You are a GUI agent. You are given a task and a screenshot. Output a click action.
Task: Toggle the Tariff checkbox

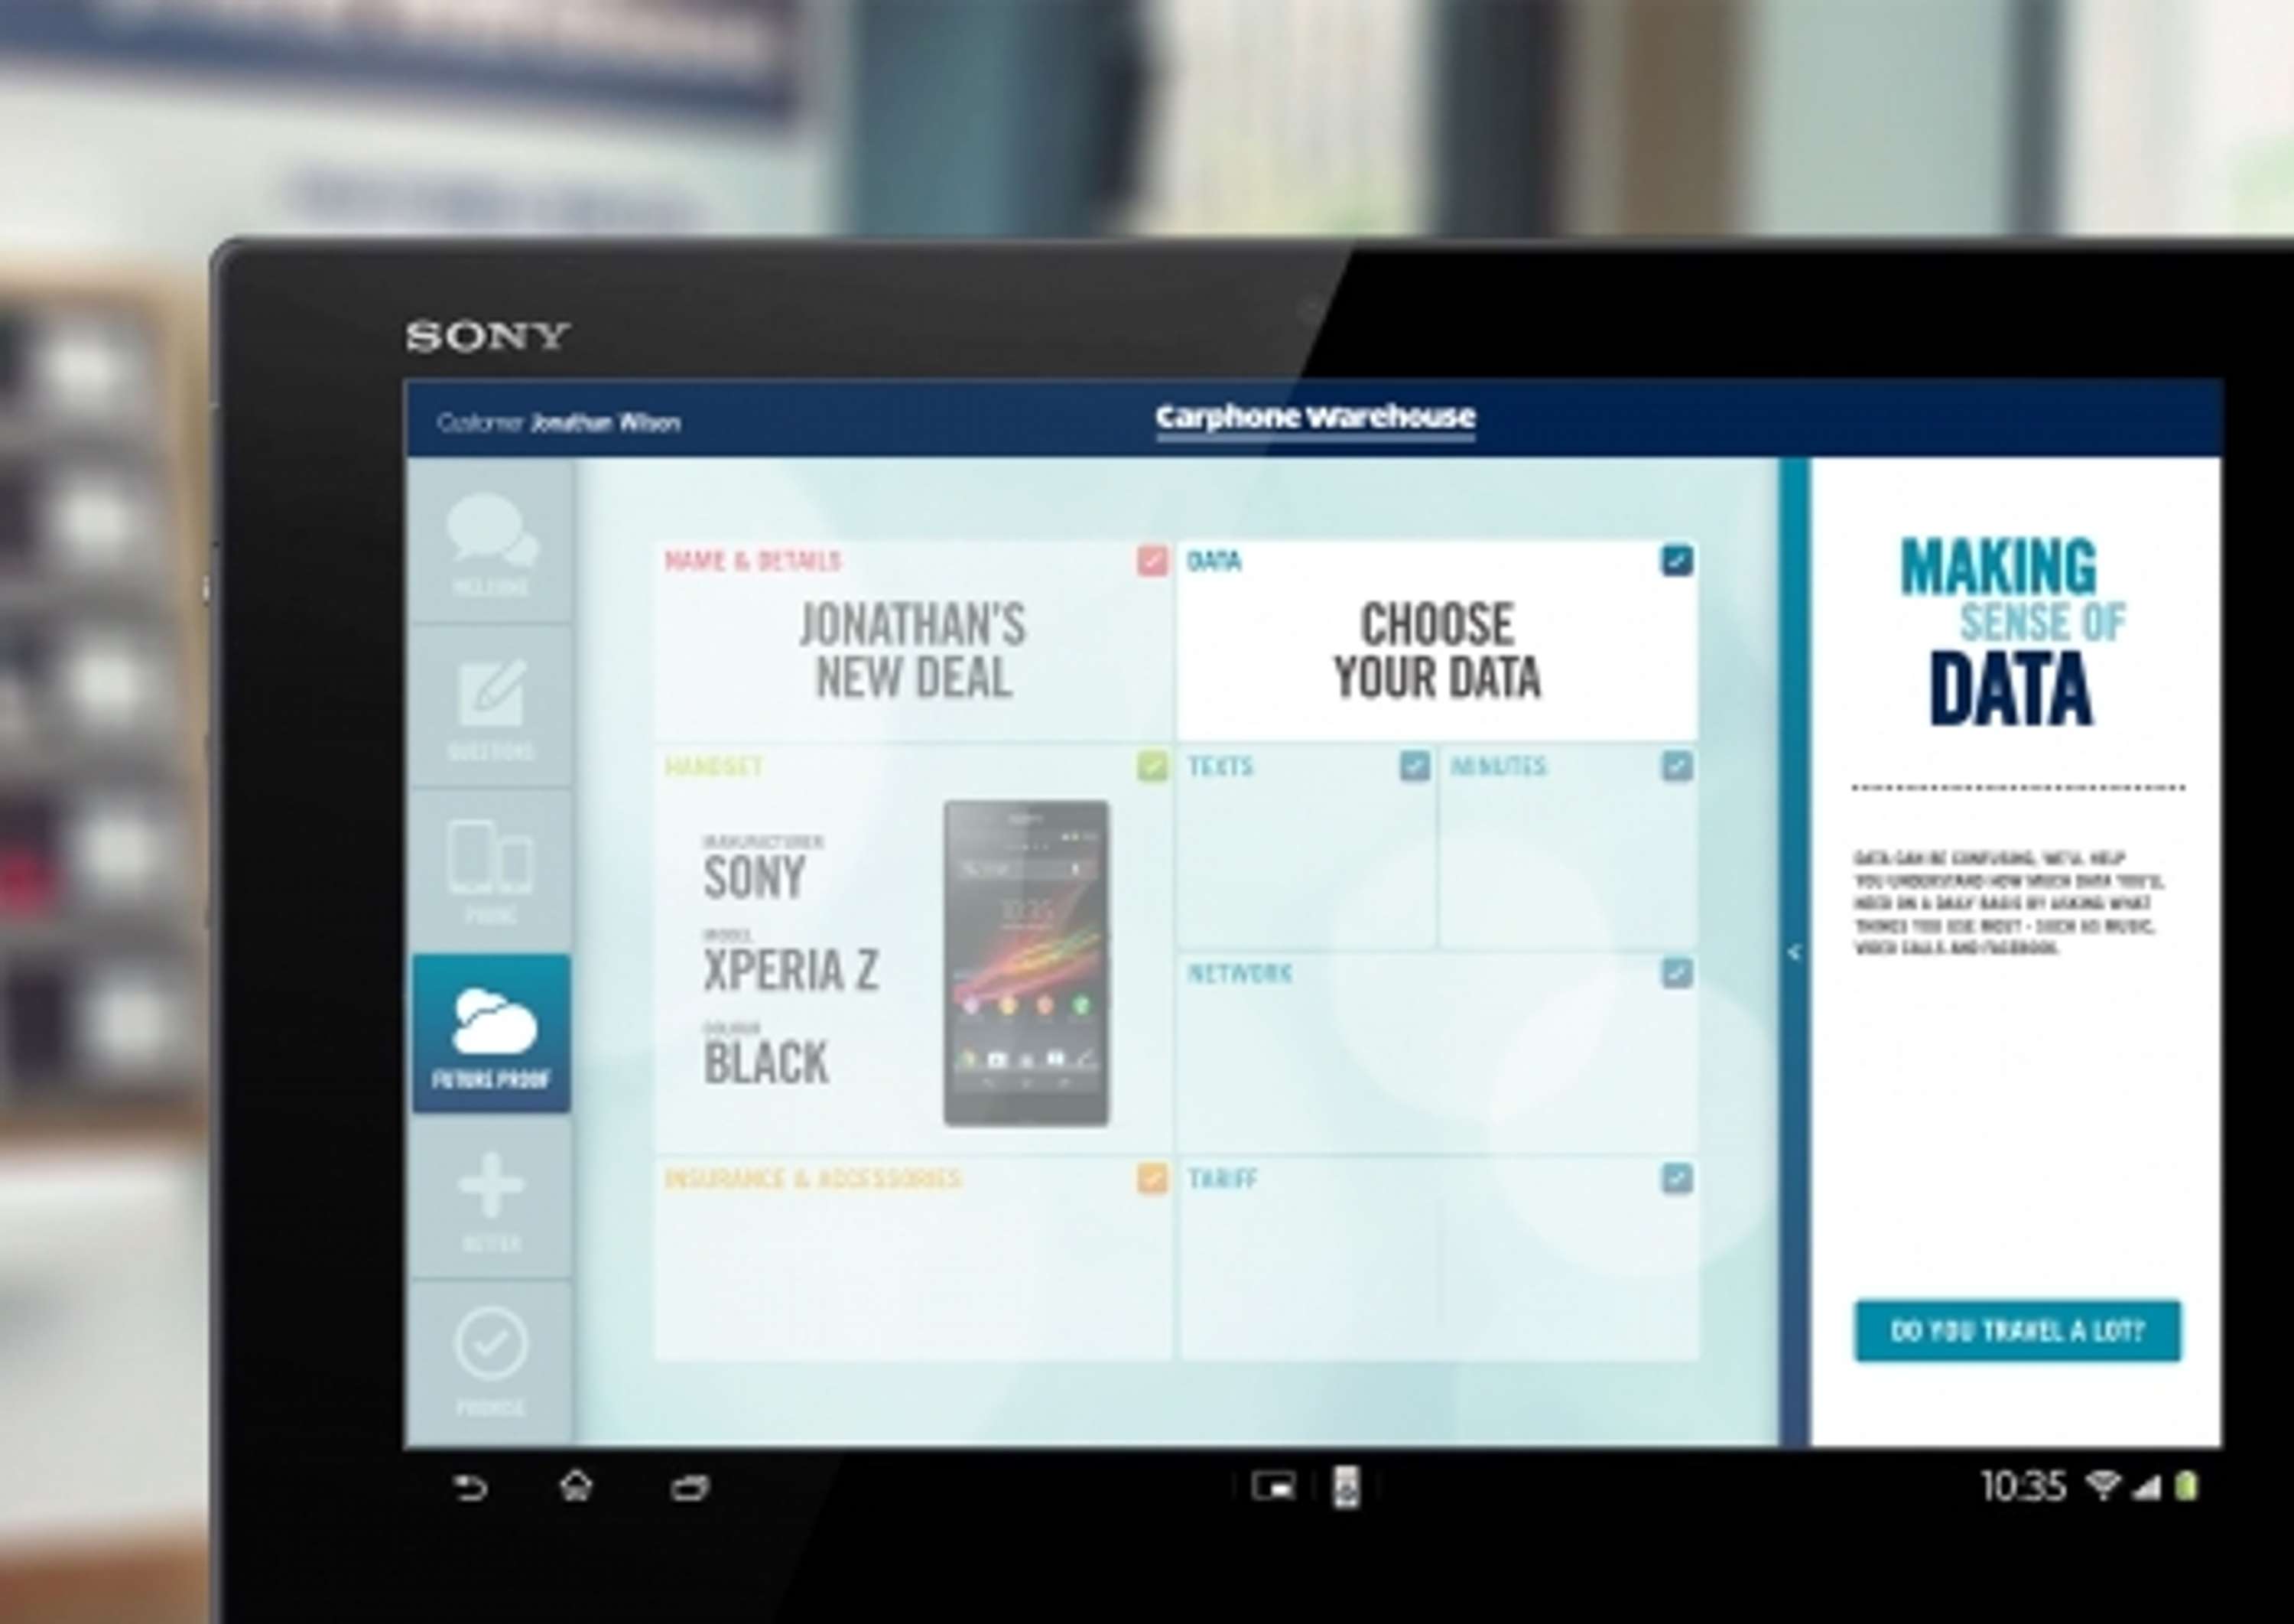[1677, 1178]
